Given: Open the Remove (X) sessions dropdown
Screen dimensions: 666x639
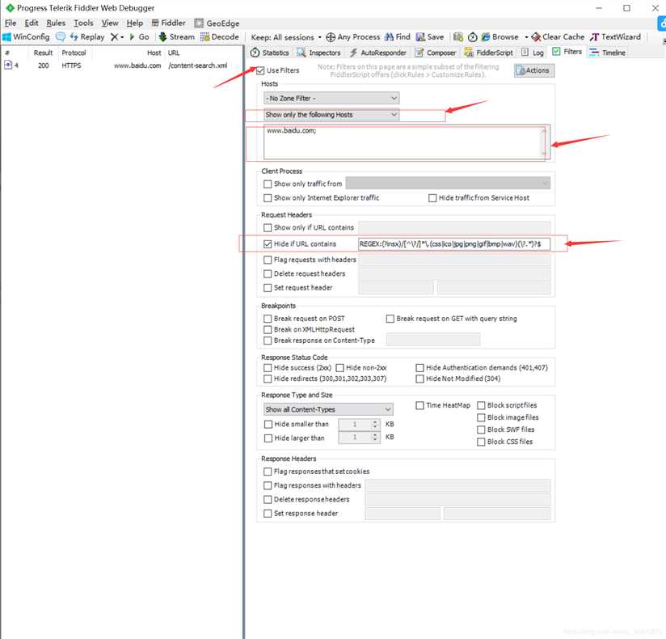Looking at the screenshot, I should 117,37.
